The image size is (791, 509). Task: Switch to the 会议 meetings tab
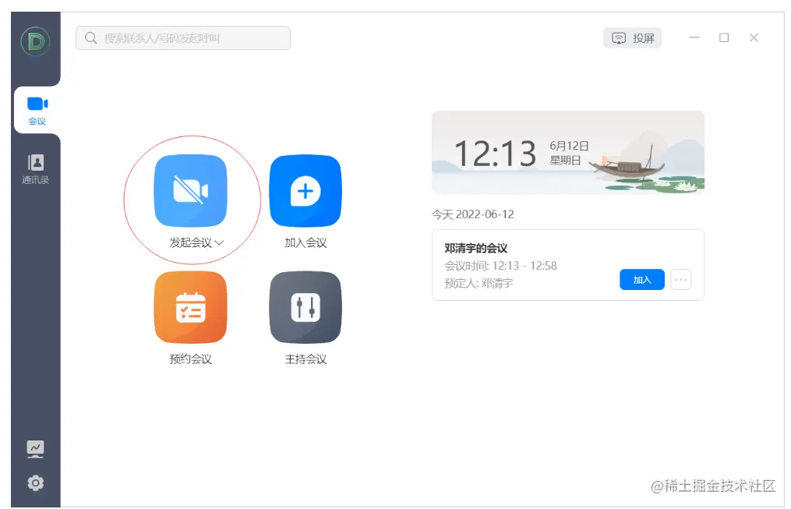click(36, 110)
